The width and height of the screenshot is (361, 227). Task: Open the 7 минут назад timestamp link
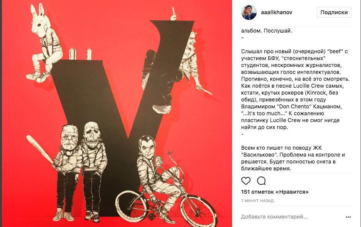point(257,201)
